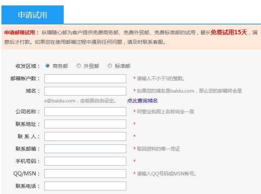The image size is (261, 194).
Task: Click the 申请邮箱试用 heading in the notice
Action: click(22, 32)
